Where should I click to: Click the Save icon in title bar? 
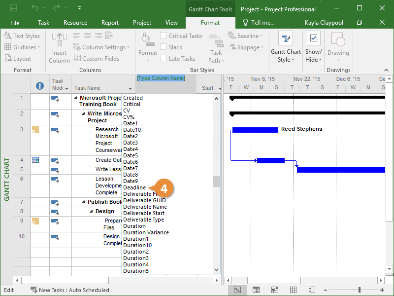click(13, 8)
